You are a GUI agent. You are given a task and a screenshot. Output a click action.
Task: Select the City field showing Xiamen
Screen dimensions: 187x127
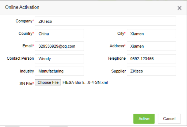(x=152, y=34)
